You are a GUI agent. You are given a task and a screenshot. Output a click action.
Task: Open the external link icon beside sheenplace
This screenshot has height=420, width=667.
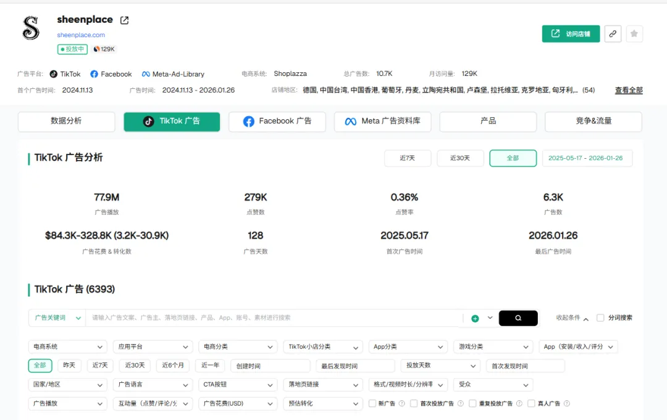(x=124, y=20)
